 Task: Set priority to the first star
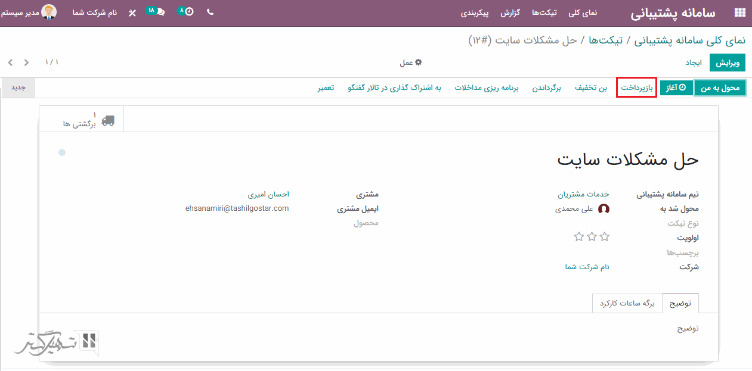604,237
